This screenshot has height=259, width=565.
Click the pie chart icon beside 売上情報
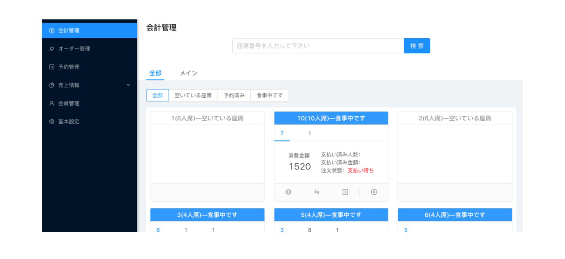[52, 85]
